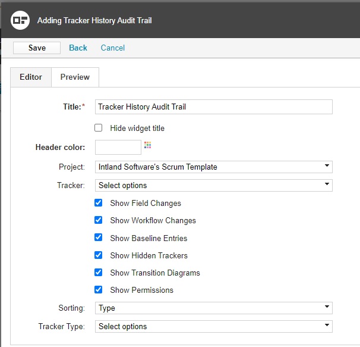Click the widget logo icon in header

(20, 20)
